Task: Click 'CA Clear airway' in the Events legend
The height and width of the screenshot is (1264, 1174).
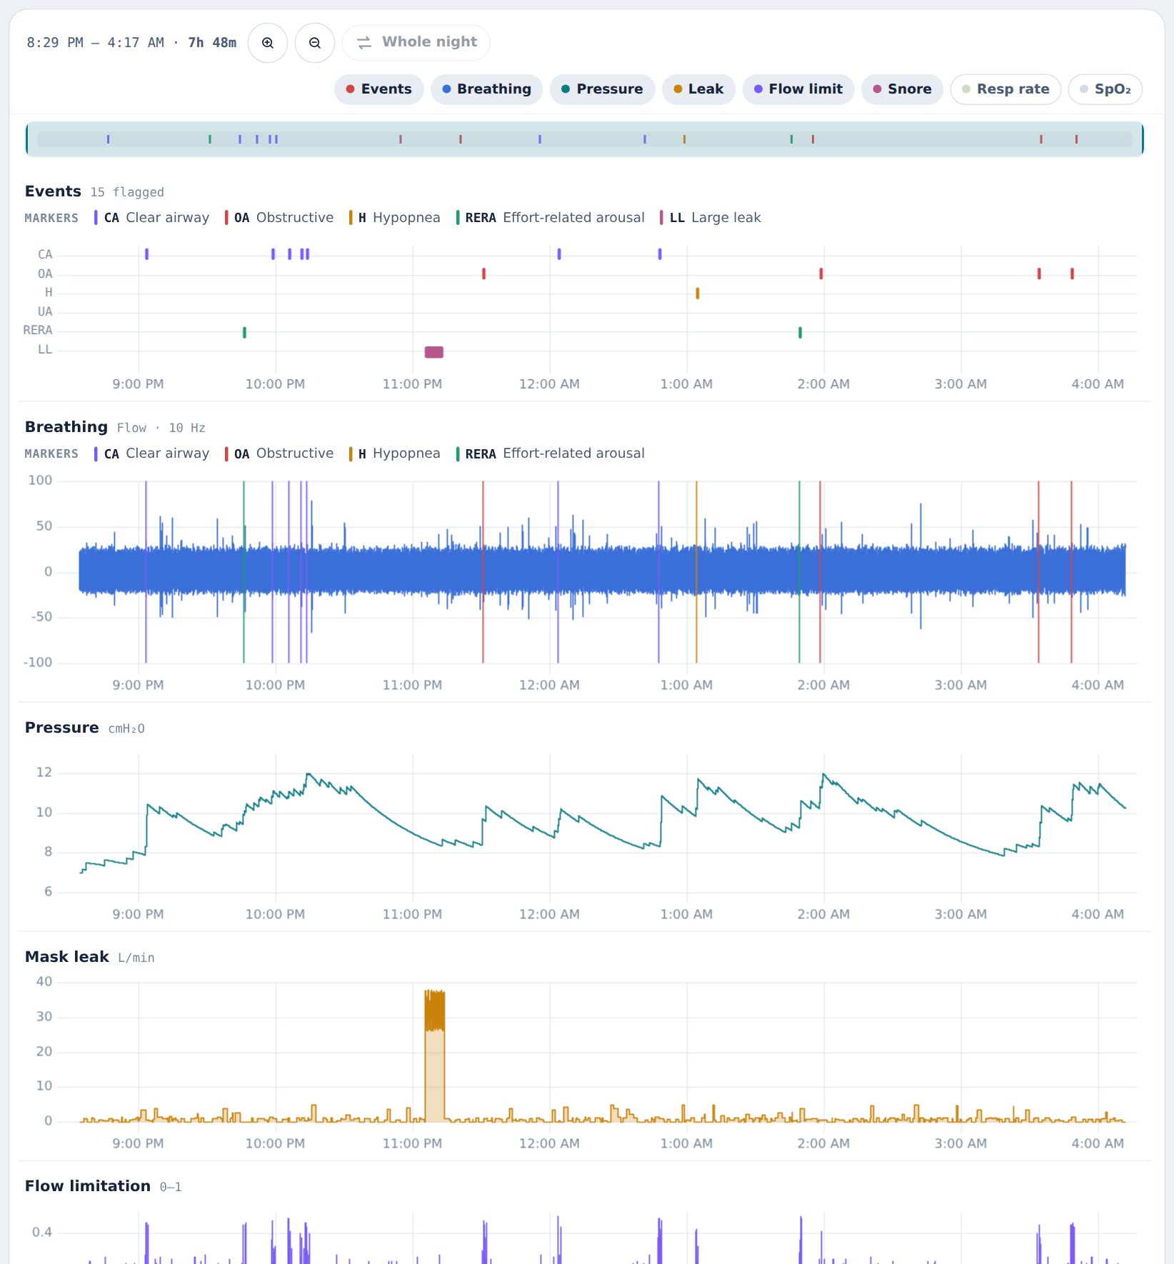Action: [x=151, y=218]
